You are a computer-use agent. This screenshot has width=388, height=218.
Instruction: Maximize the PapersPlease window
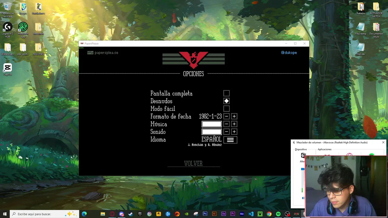pyautogui.click(x=295, y=44)
